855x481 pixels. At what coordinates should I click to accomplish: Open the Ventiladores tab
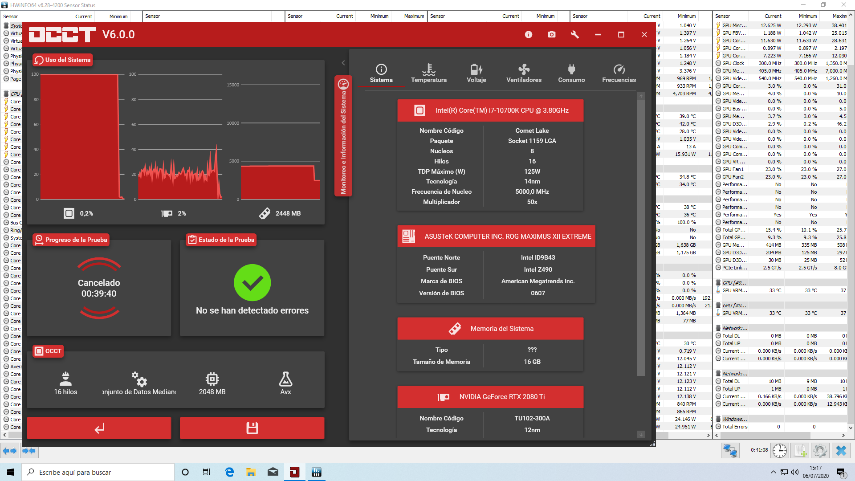pyautogui.click(x=524, y=73)
